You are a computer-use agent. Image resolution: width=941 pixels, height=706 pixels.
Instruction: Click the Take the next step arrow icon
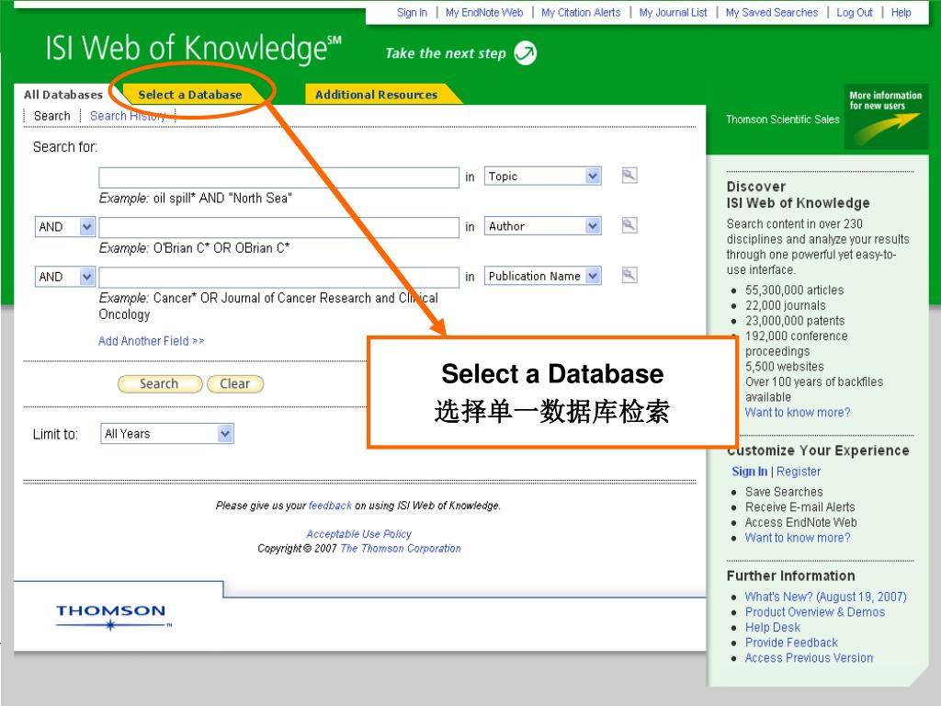point(526,52)
